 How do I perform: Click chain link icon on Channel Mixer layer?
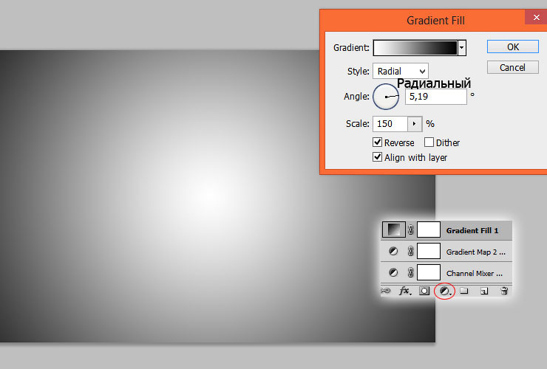(x=410, y=272)
